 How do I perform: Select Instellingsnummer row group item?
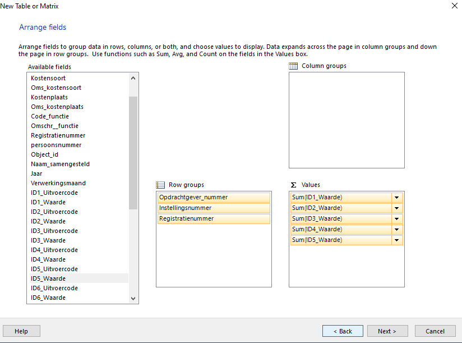point(213,208)
